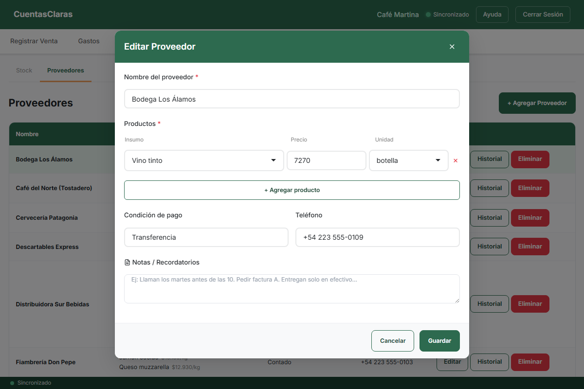Screen dimensions: 584x389
Task: Click Cerrar Sesión to log out
Action: (543, 15)
